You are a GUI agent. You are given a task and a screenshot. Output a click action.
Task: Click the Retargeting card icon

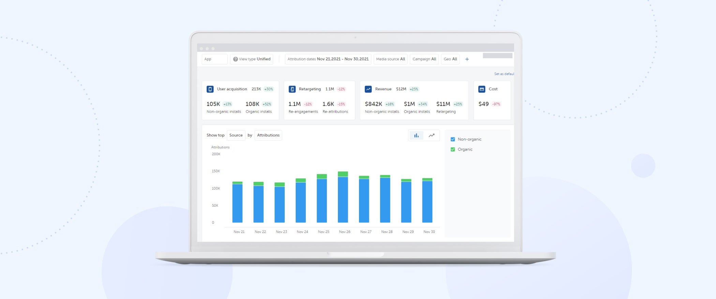[292, 89]
